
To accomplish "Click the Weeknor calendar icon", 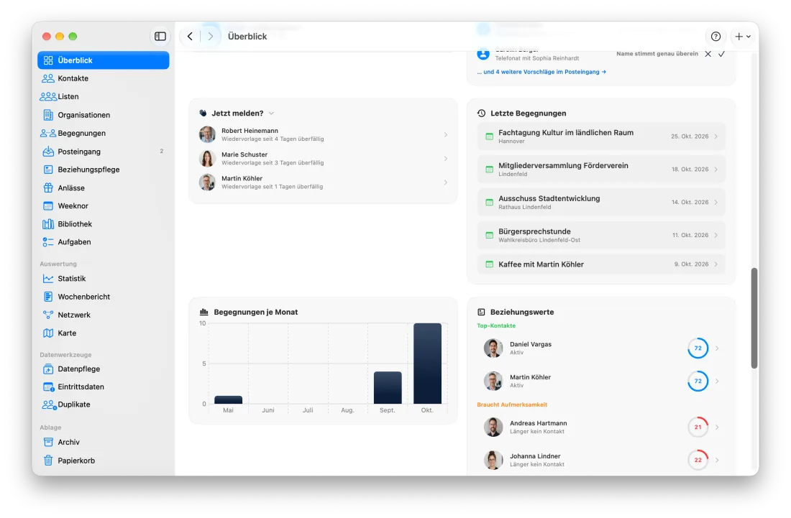I will tap(48, 205).
